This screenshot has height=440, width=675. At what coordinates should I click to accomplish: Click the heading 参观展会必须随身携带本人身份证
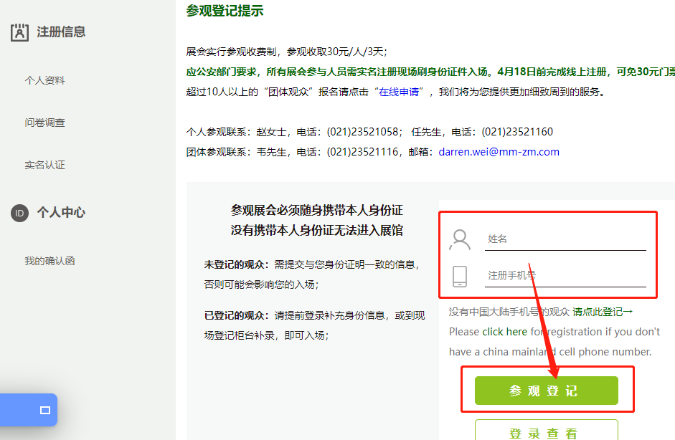tap(317, 210)
